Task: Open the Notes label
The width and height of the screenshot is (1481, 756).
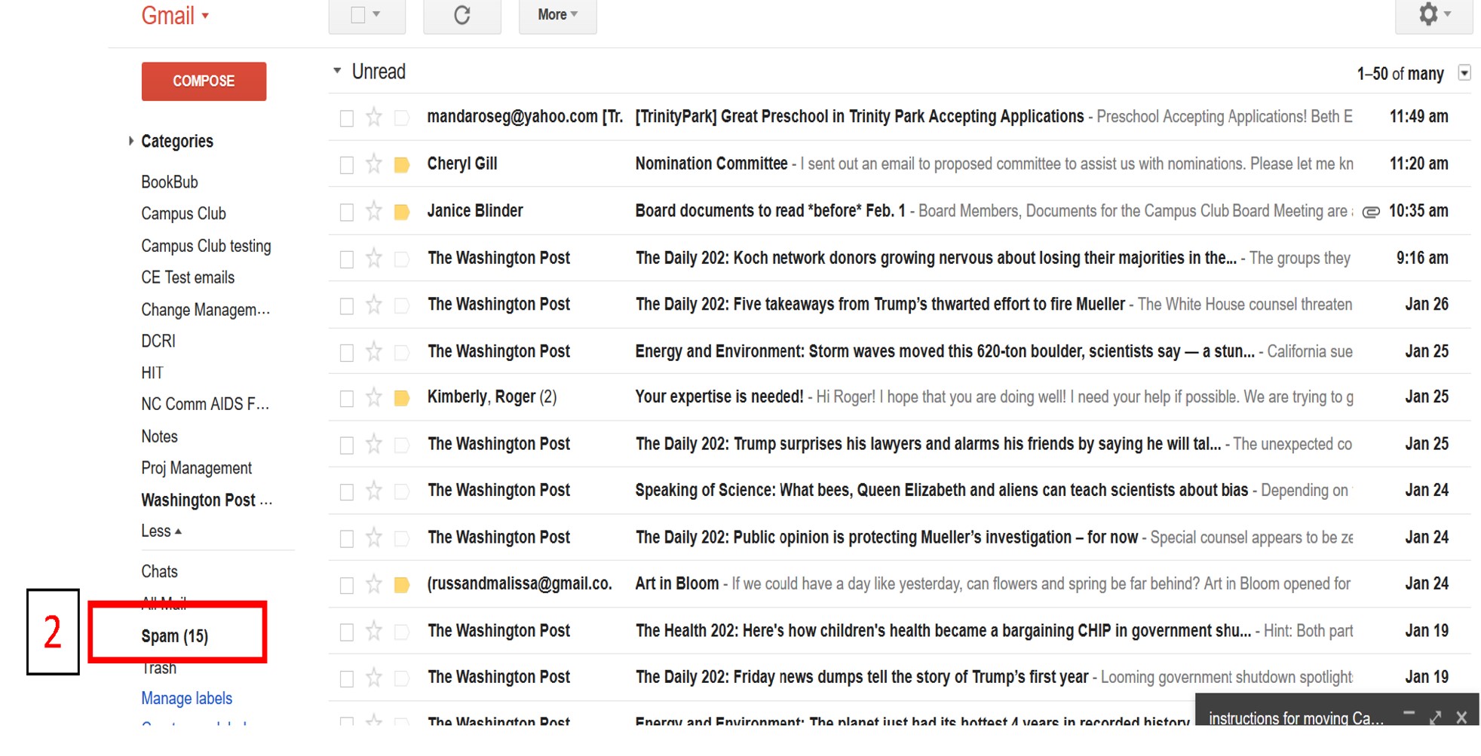Action: 159,437
